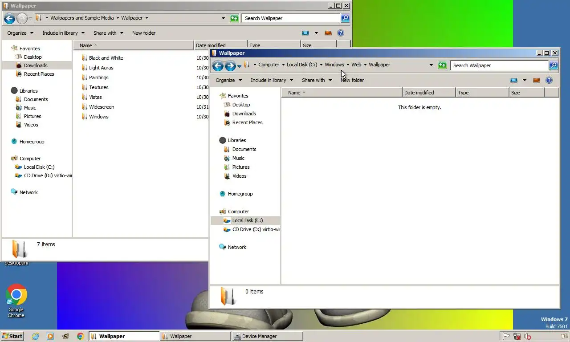Image resolution: width=570 pixels, height=342 pixels.
Task: Open Network in front window sidebar
Action: pyautogui.click(x=236, y=247)
